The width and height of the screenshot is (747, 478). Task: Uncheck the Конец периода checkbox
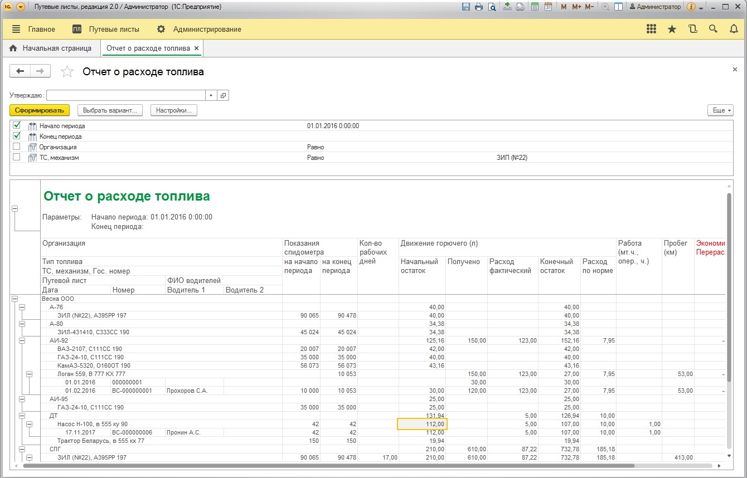pyautogui.click(x=16, y=136)
